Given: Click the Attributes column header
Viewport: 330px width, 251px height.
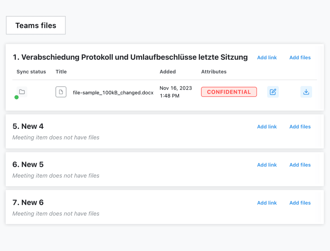Looking at the screenshot, I should point(214,72).
